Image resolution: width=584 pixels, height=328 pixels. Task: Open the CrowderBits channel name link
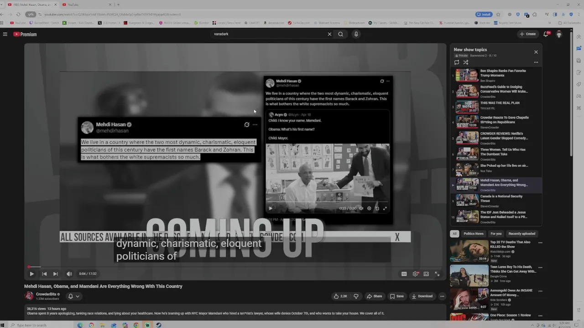point(46,294)
